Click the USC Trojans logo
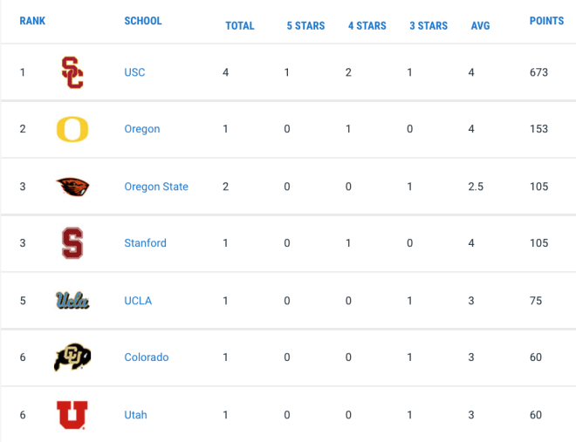The image size is (576, 442). [72, 72]
